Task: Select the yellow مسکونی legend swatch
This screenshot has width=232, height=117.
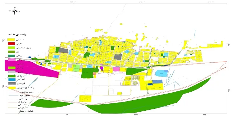Action: [x=11, y=40]
